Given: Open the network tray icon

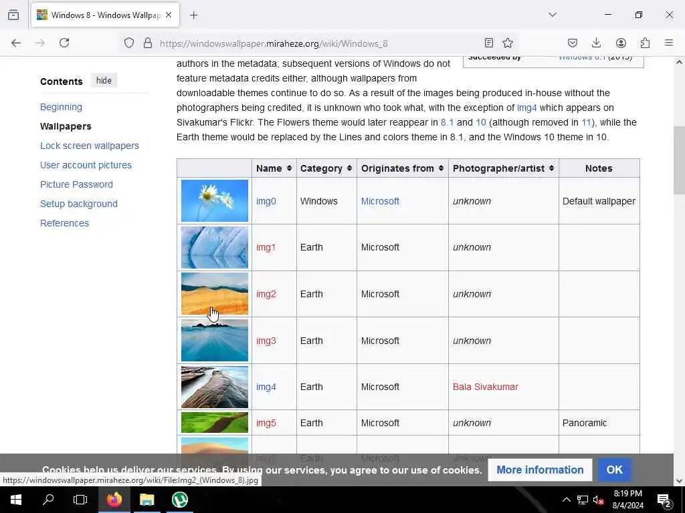Looking at the screenshot, I should click(583, 500).
